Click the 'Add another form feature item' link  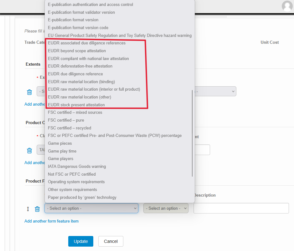[51, 221]
